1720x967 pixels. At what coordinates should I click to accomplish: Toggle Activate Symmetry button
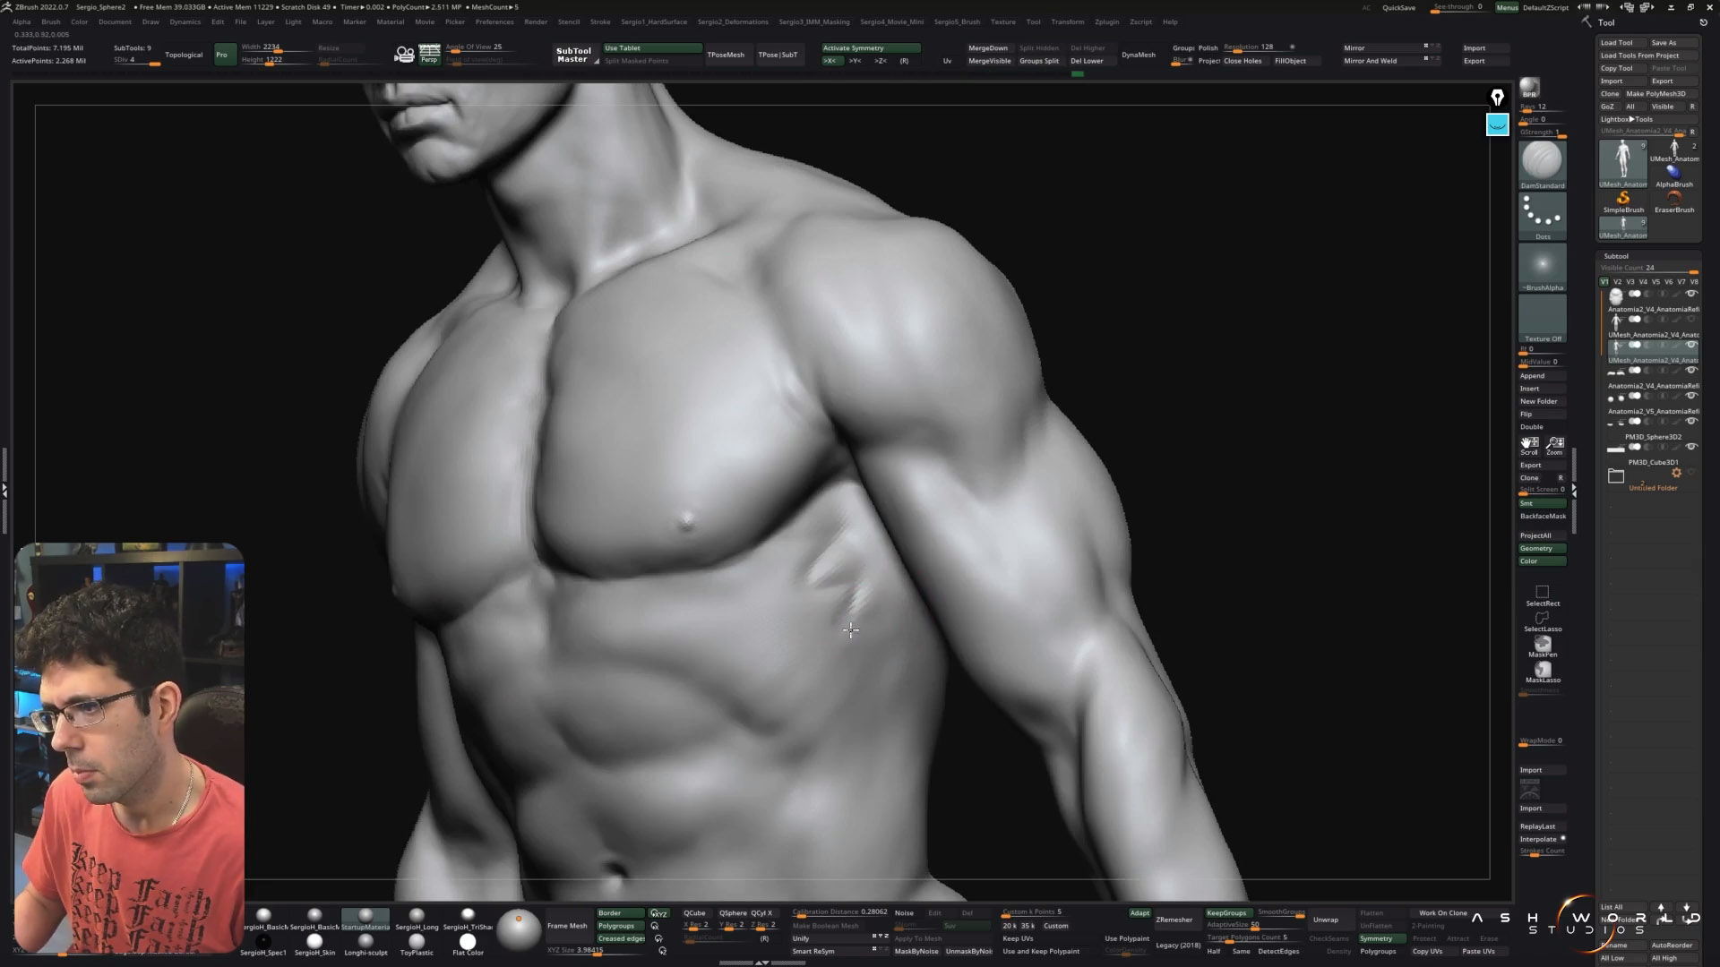click(x=870, y=48)
